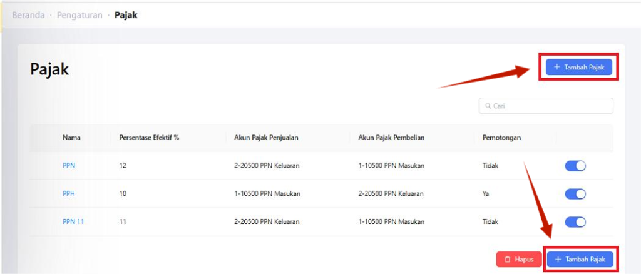Click the plus icon on top Tambah Pajak
Screen dimensions: 641x274
coord(556,68)
